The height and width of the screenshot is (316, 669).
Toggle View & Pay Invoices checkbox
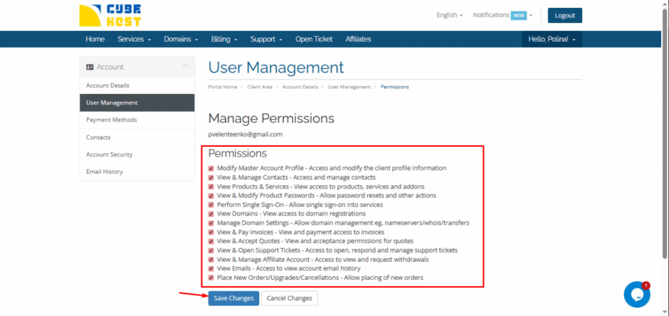211,232
